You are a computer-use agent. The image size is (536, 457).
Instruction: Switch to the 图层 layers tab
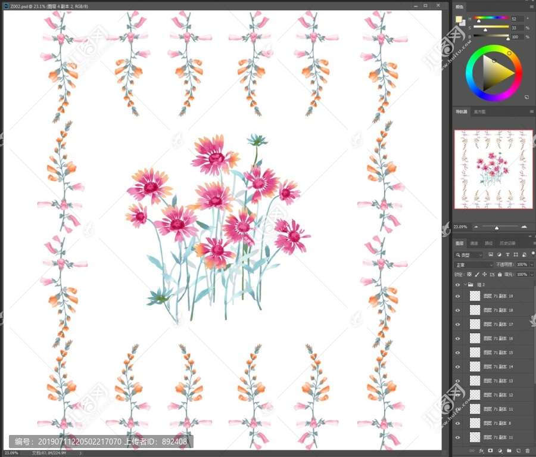[x=459, y=243]
